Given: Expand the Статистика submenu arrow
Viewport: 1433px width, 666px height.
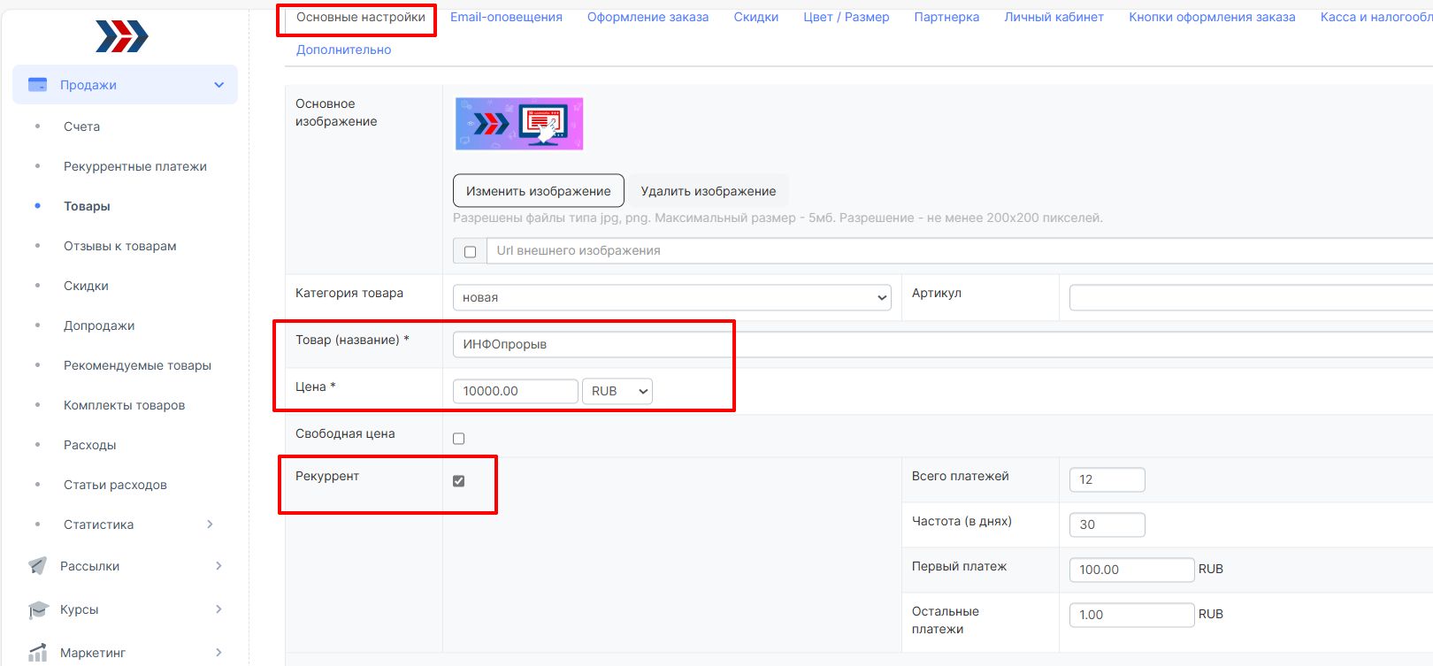Looking at the screenshot, I should coord(210,524).
